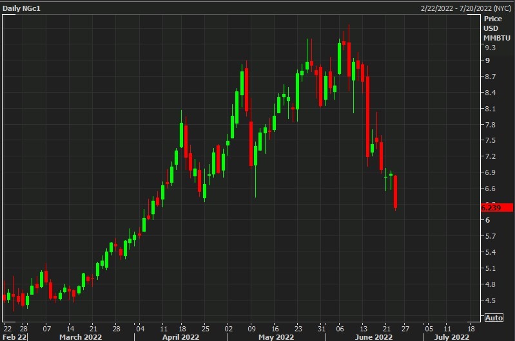Click the 25 date tick in April
This screenshot has width=515, height=341.
point(205,329)
